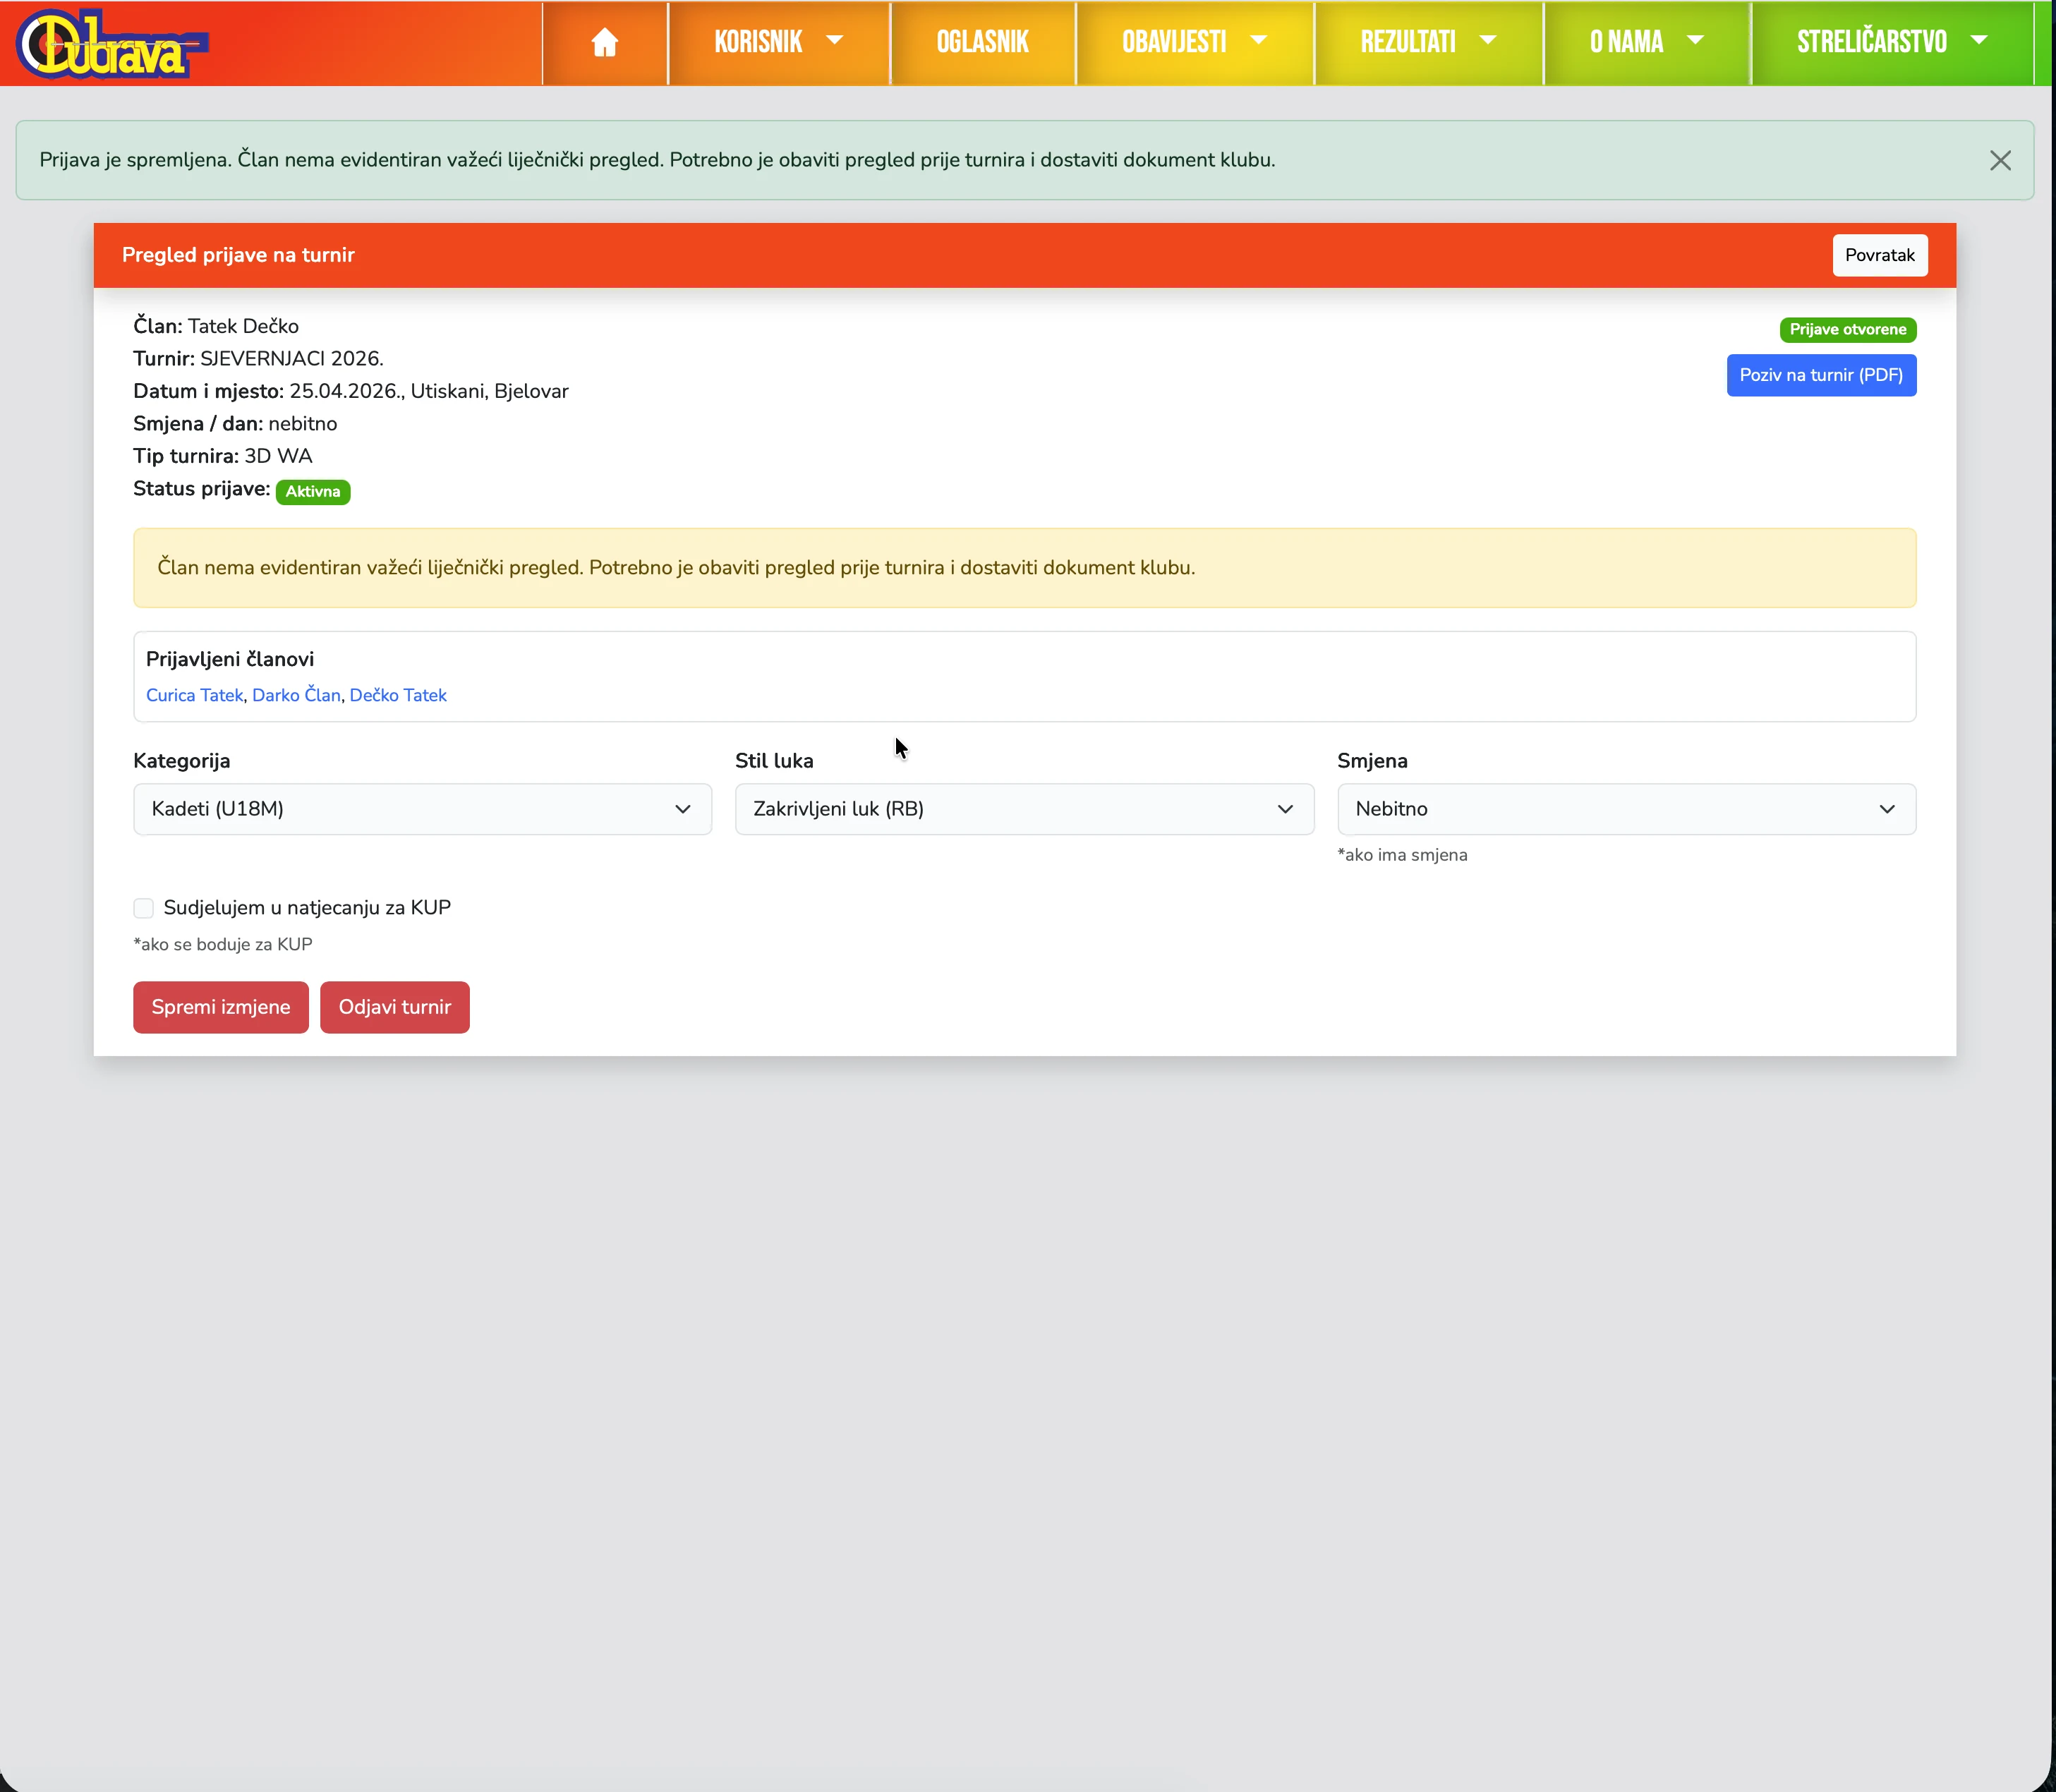Tick Sudjelujem u natjecanju za KUP
The height and width of the screenshot is (1792, 2056).
[144, 908]
